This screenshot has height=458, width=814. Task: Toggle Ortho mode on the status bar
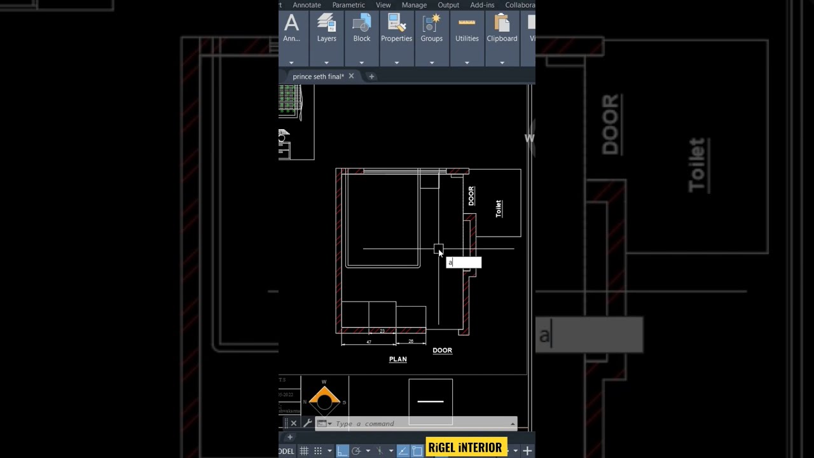pyautogui.click(x=342, y=451)
